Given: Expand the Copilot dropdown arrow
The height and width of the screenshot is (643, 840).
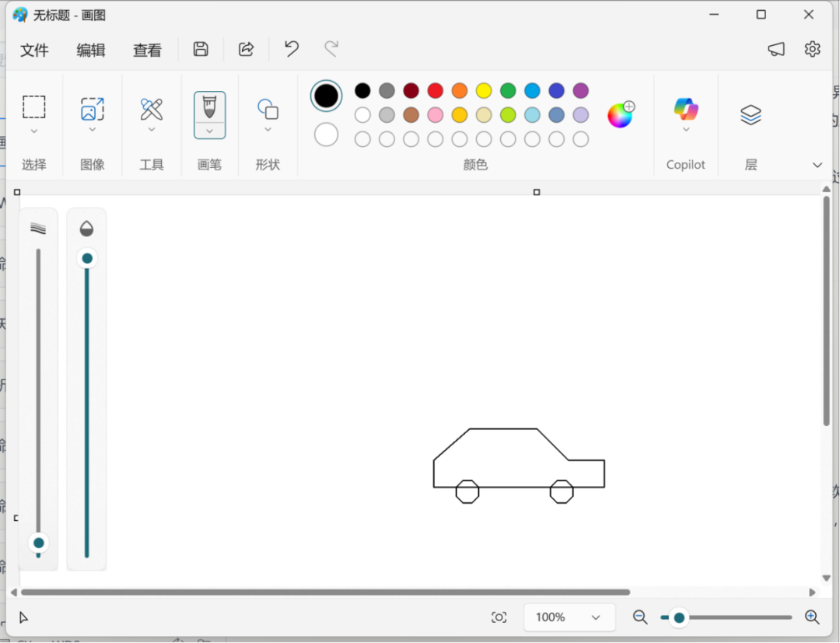Looking at the screenshot, I should click(686, 130).
